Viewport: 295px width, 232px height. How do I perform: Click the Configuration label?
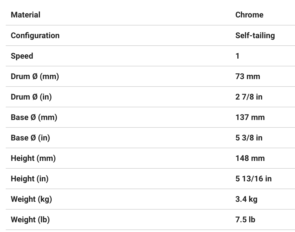point(35,35)
